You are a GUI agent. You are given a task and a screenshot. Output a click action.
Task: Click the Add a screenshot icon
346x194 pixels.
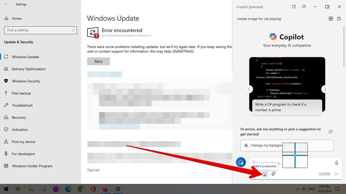pos(264,174)
